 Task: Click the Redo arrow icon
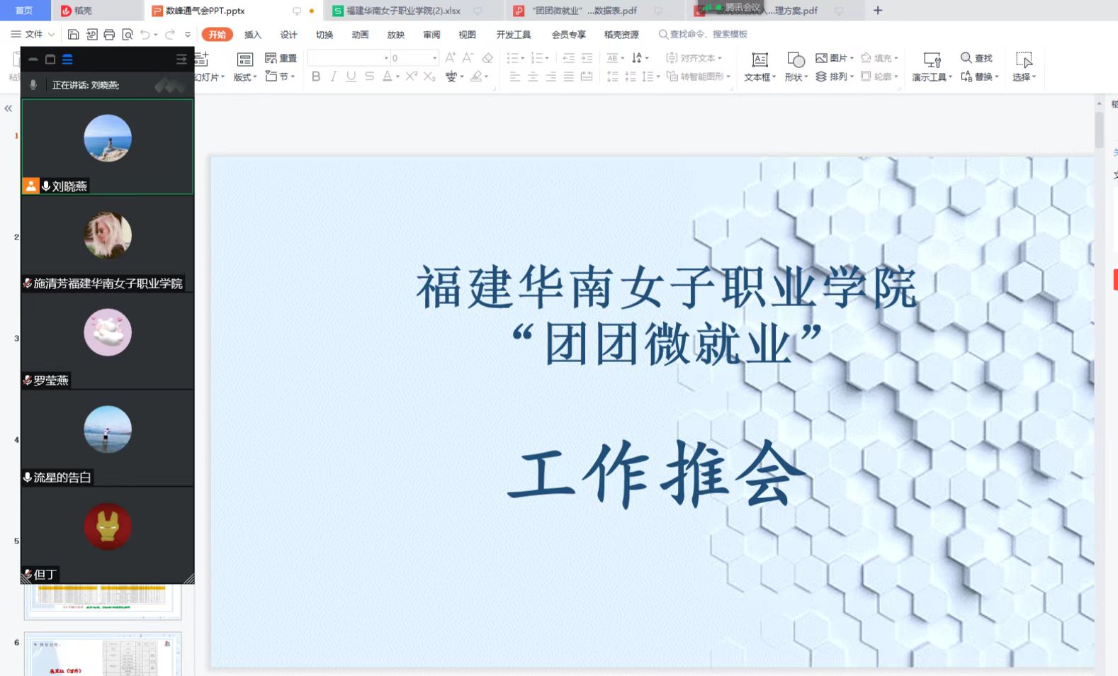click(x=170, y=34)
